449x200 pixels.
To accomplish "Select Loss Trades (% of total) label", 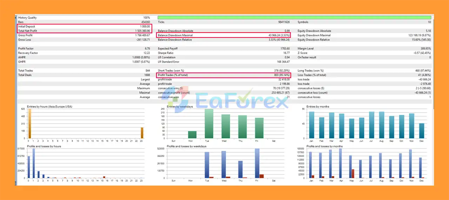I will click(312, 75).
